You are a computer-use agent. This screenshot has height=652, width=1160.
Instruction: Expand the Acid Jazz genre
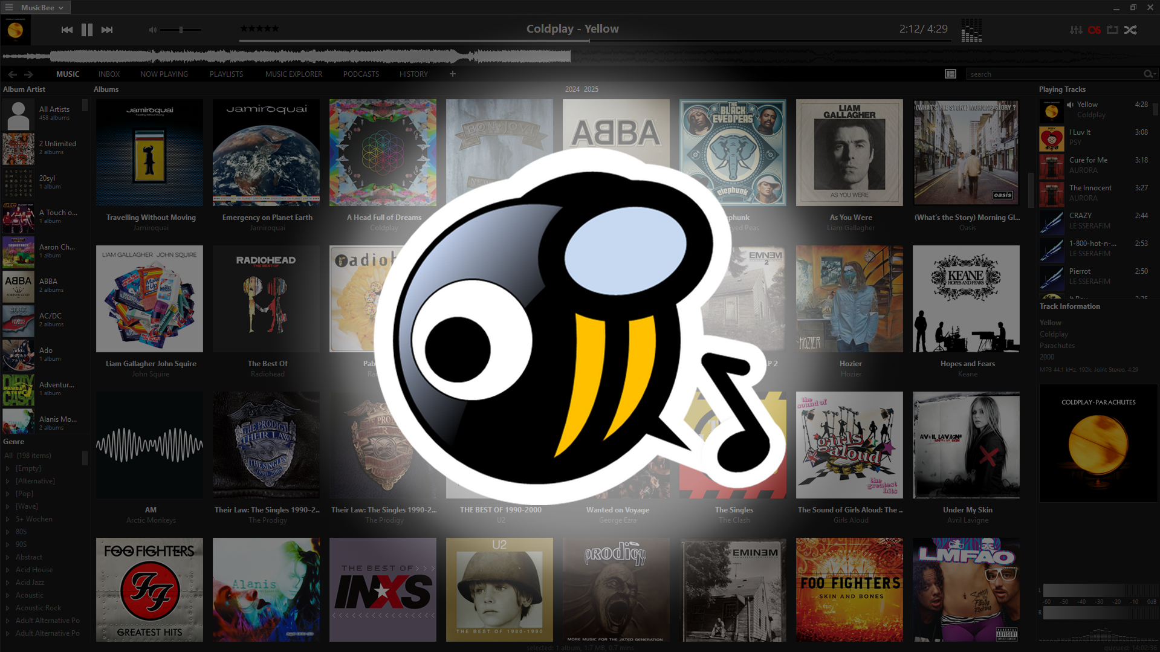[x=7, y=583]
